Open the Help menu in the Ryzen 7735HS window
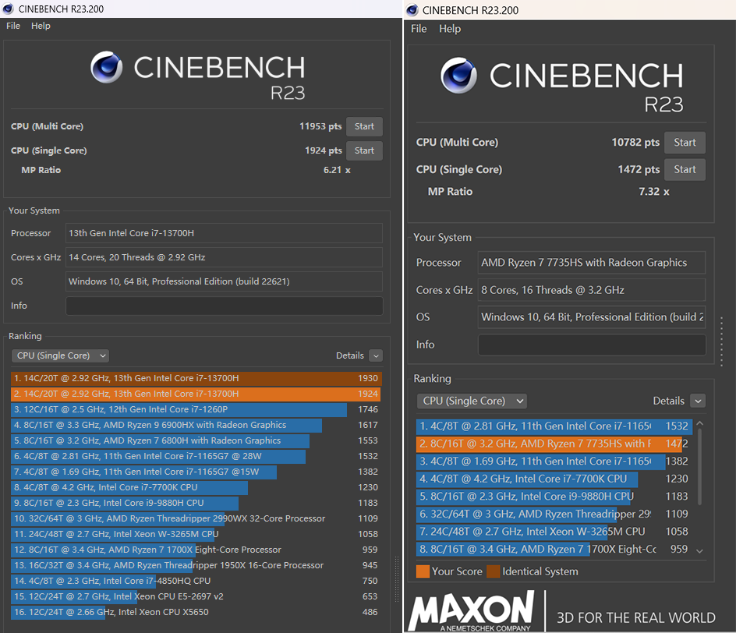736x633 pixels. (450, 29)
